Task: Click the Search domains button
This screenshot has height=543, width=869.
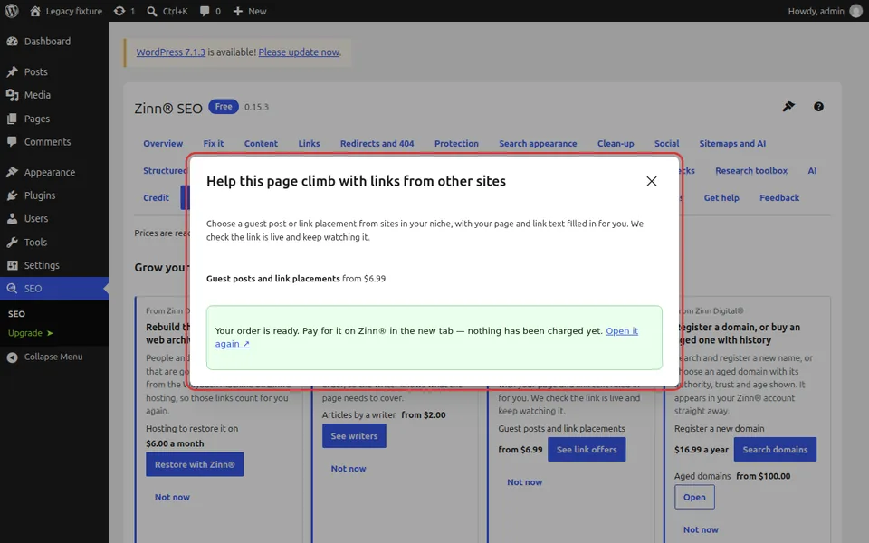Action: coord(775,450)
